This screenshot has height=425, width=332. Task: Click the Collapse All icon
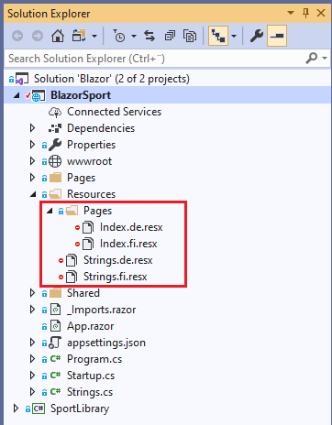click(170, 36)
